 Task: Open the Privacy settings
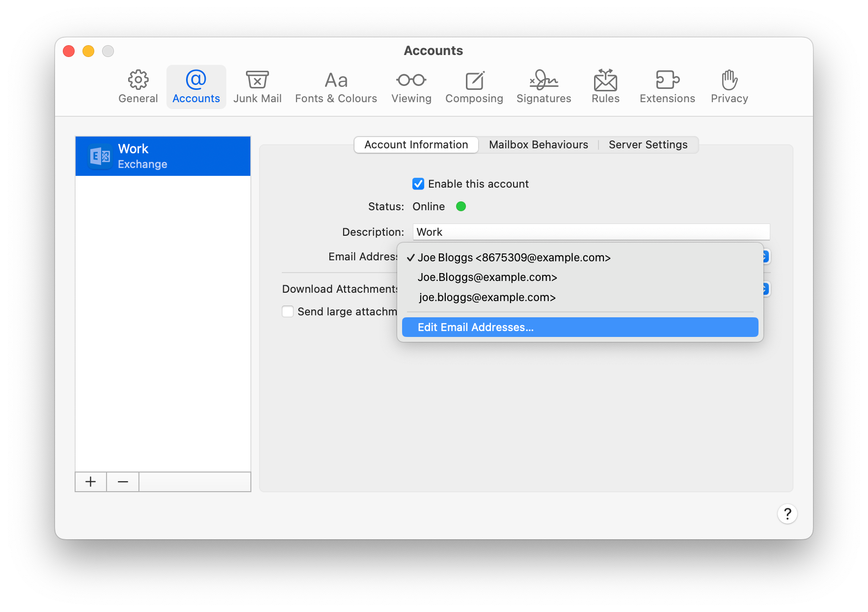[x=729, y=86]
